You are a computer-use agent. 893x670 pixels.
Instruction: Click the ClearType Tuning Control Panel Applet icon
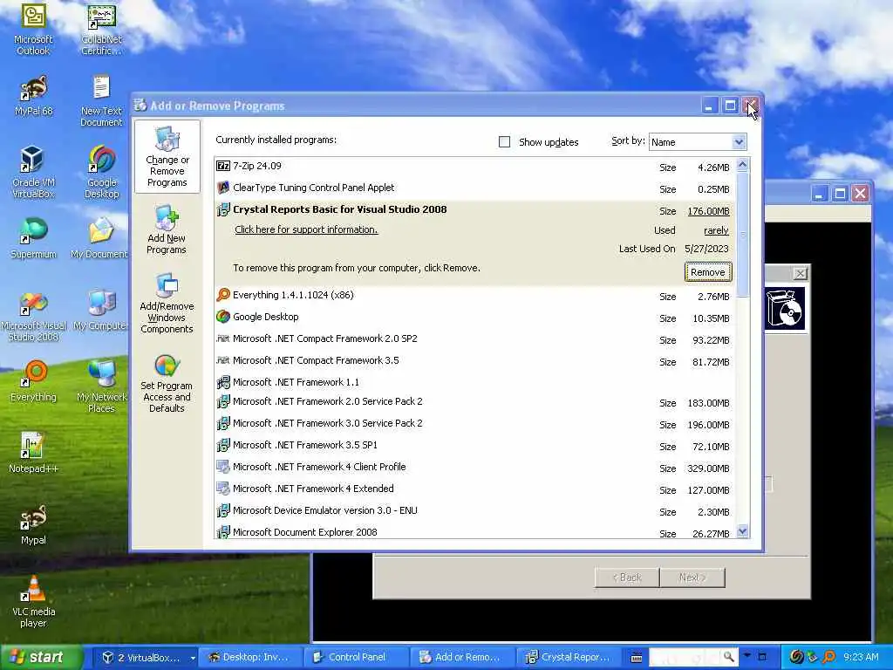223,188
